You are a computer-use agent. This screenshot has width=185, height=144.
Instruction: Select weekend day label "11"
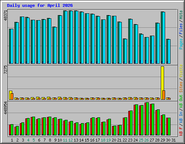coord(65,140)
